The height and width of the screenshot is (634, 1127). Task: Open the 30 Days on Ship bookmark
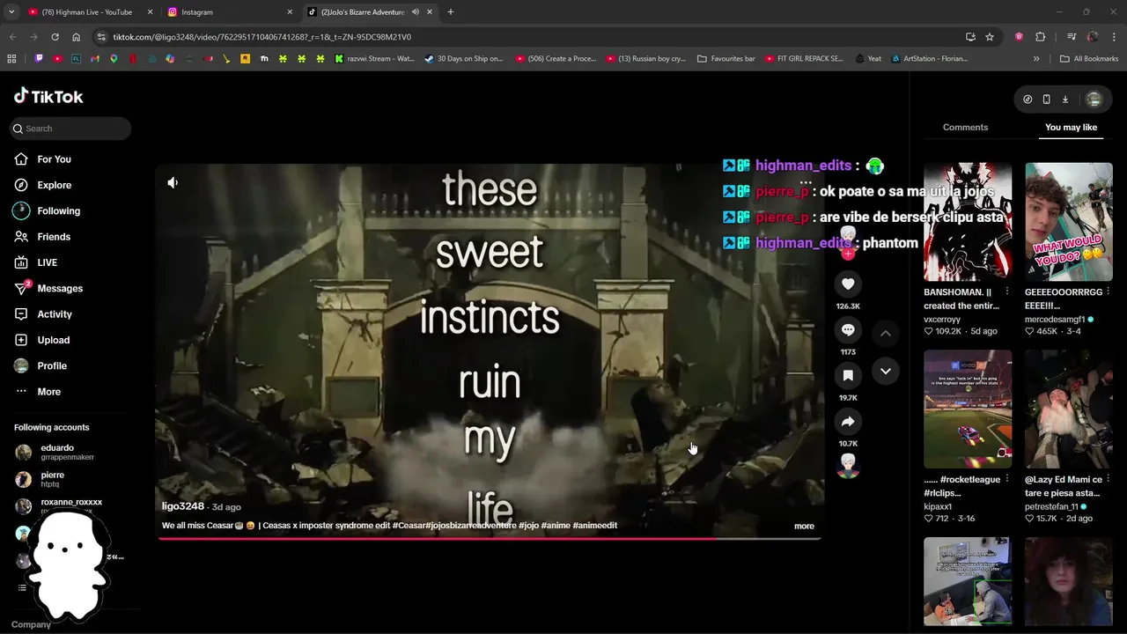click(464, 59)
